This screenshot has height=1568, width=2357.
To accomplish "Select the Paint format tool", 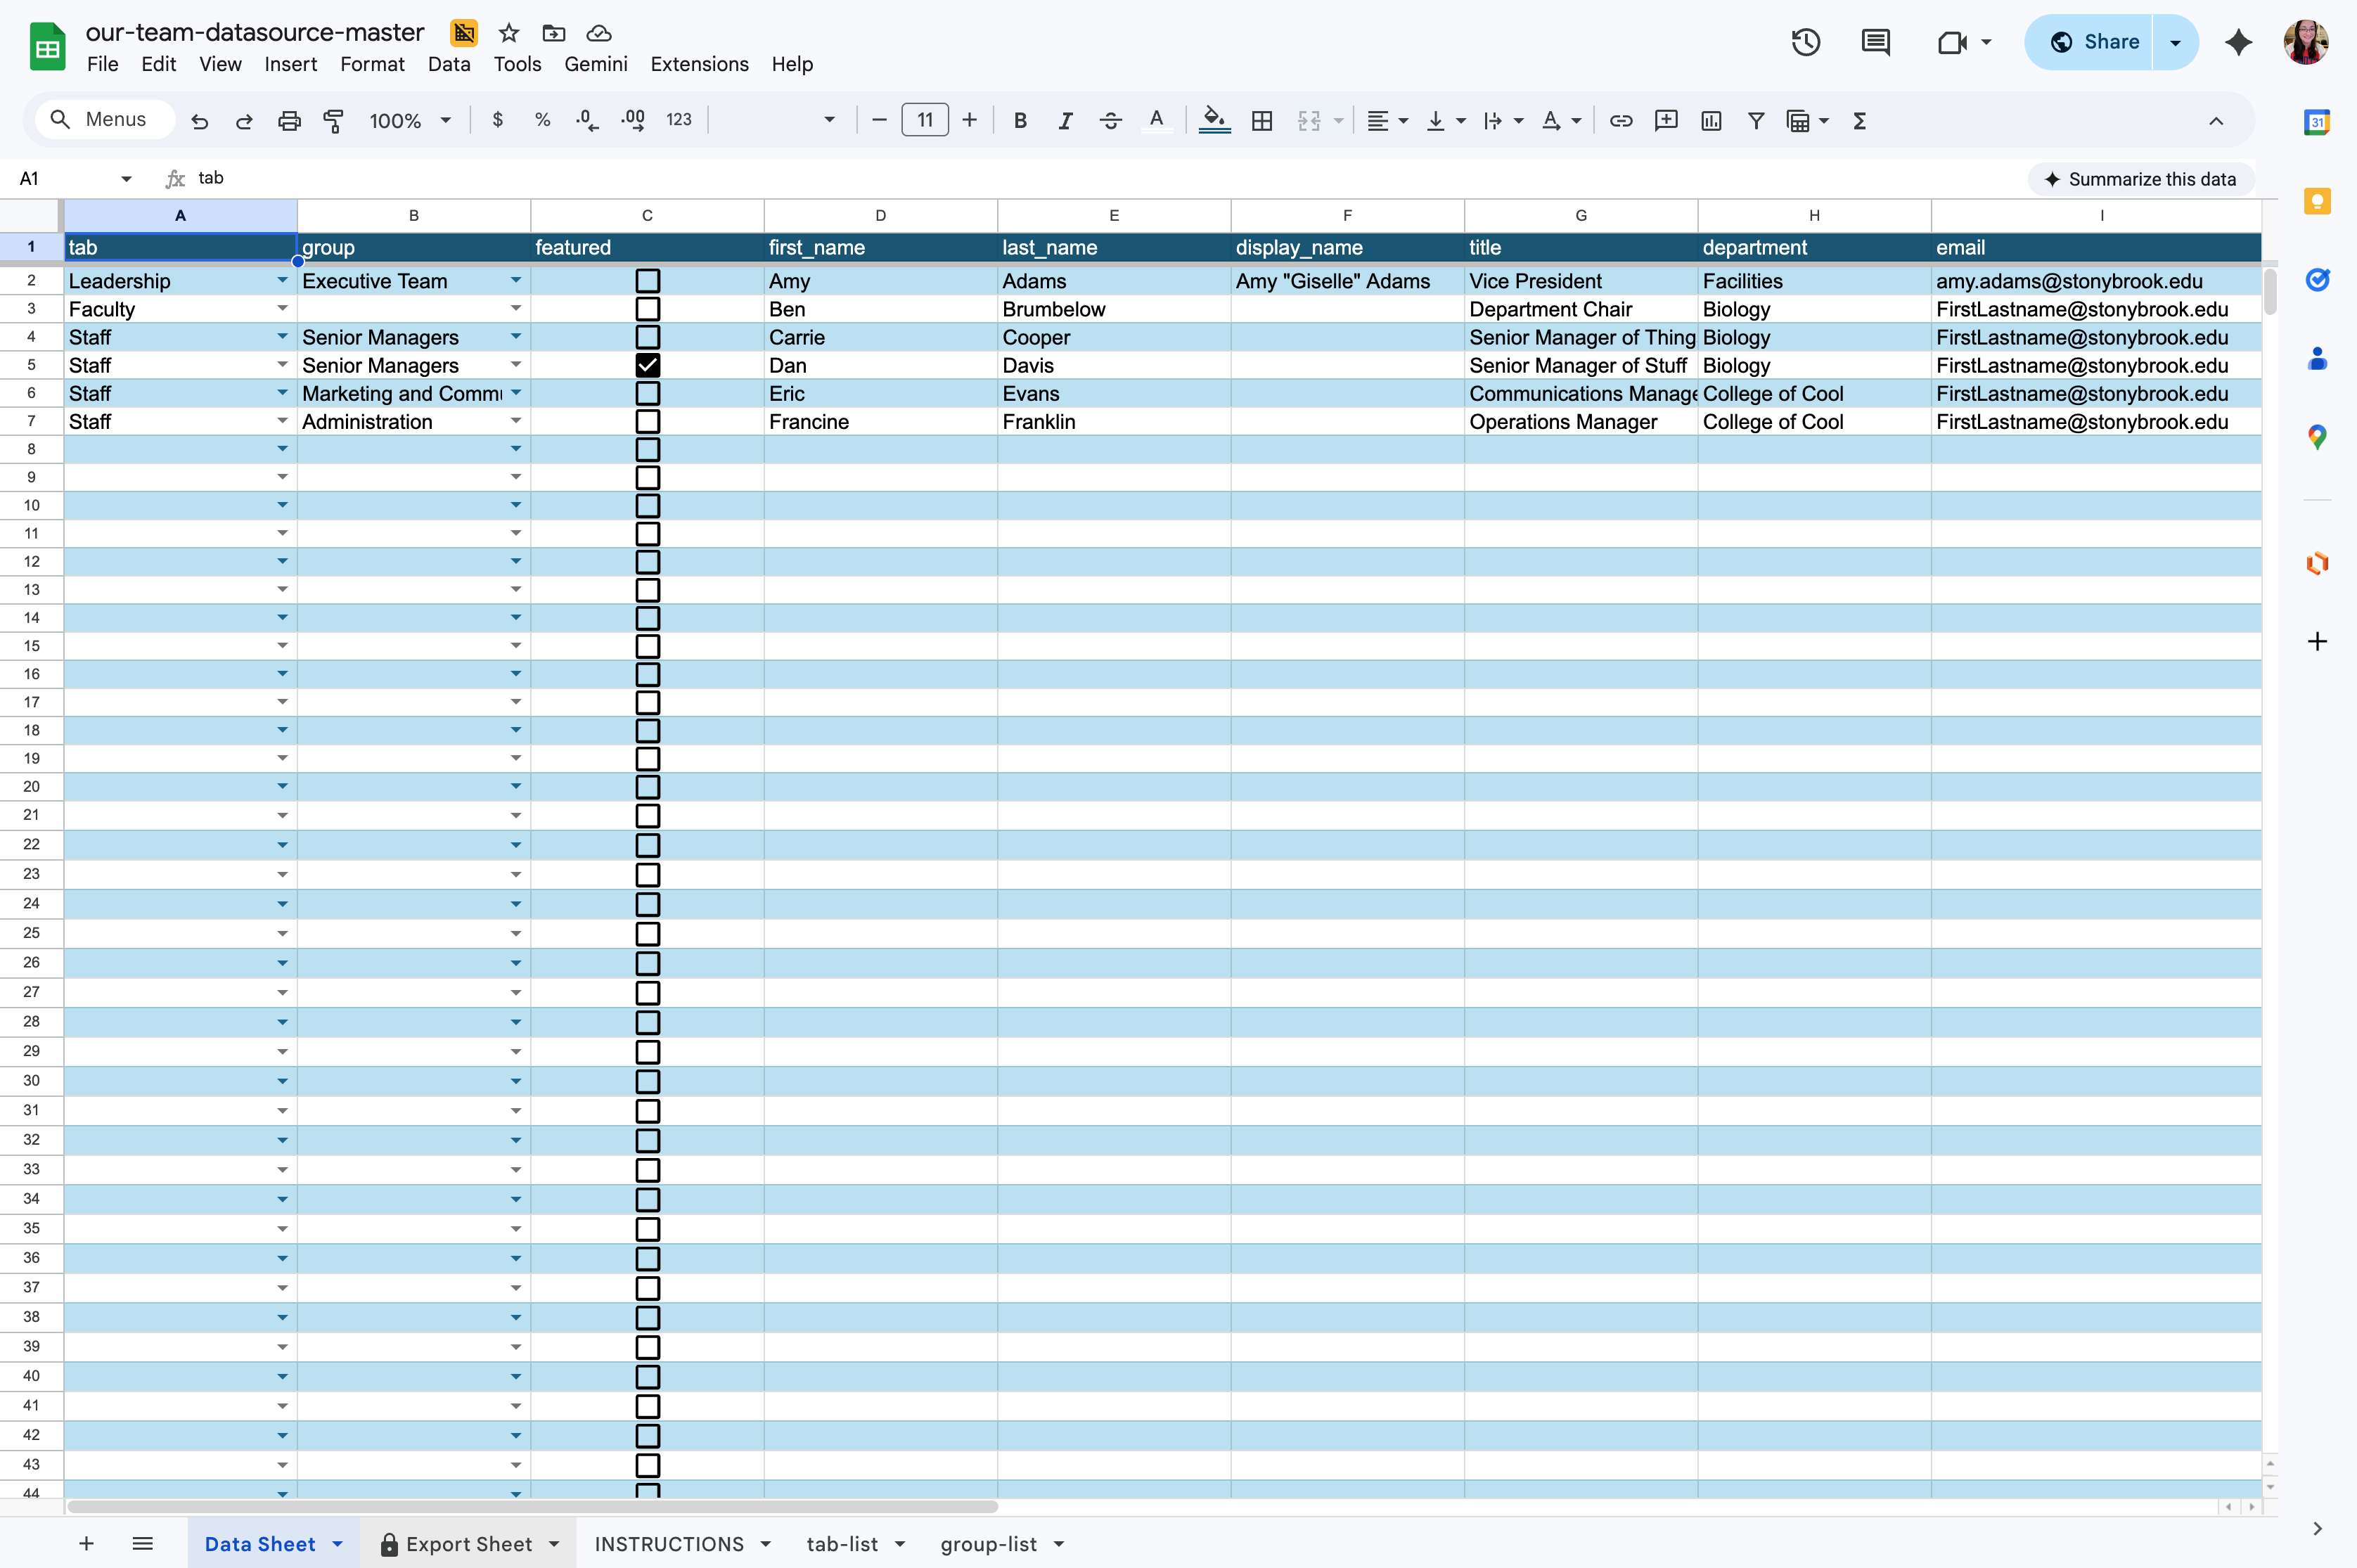I will coord(333,121).
